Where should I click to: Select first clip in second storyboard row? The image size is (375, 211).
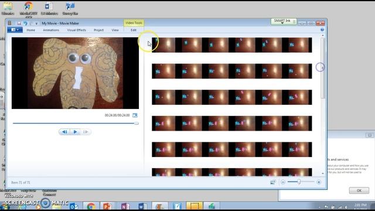(x=163, y=71)
